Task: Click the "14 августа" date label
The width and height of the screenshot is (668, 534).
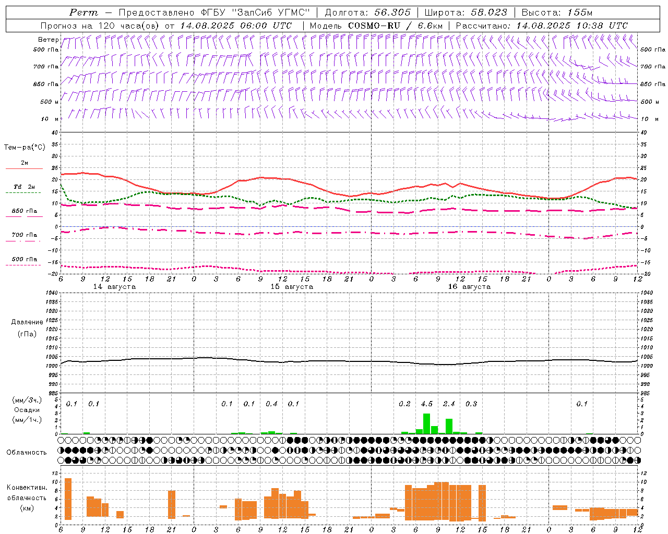Action: pyautogui.click(x=114, y=287)
